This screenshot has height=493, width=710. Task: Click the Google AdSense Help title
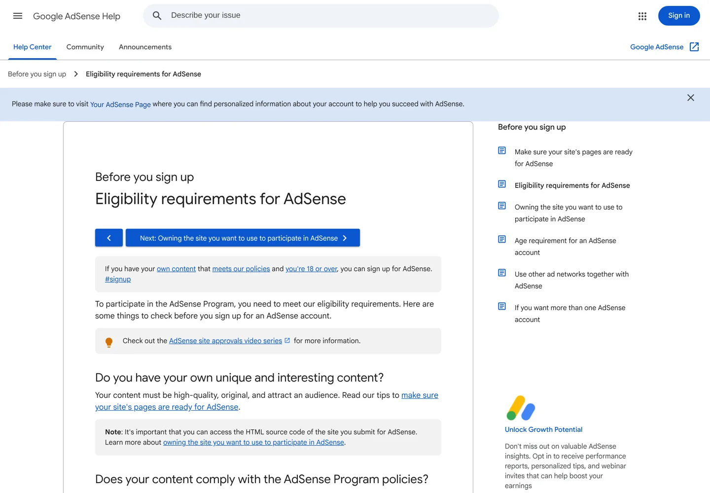(76, 16)
